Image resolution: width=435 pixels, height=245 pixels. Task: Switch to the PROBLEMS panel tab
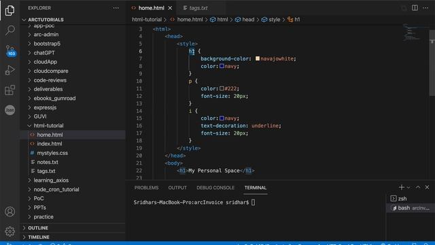click(x=146, y=188)
